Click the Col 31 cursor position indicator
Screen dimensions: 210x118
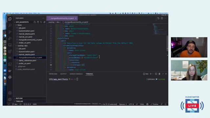[110, 104]
